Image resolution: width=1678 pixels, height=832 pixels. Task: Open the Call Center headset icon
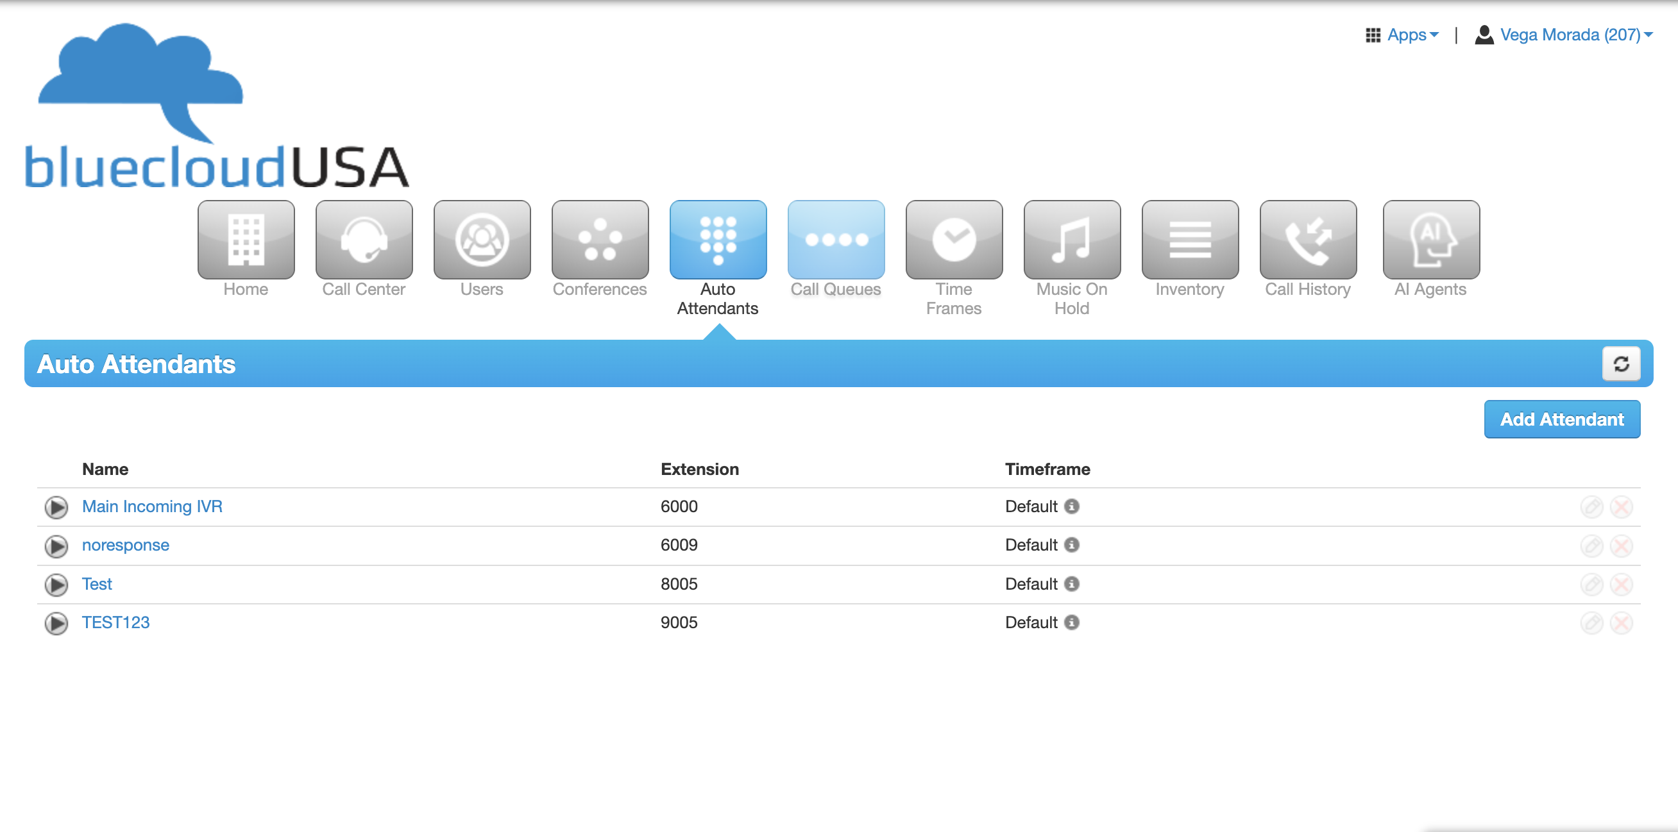click(x=364, y=240)
